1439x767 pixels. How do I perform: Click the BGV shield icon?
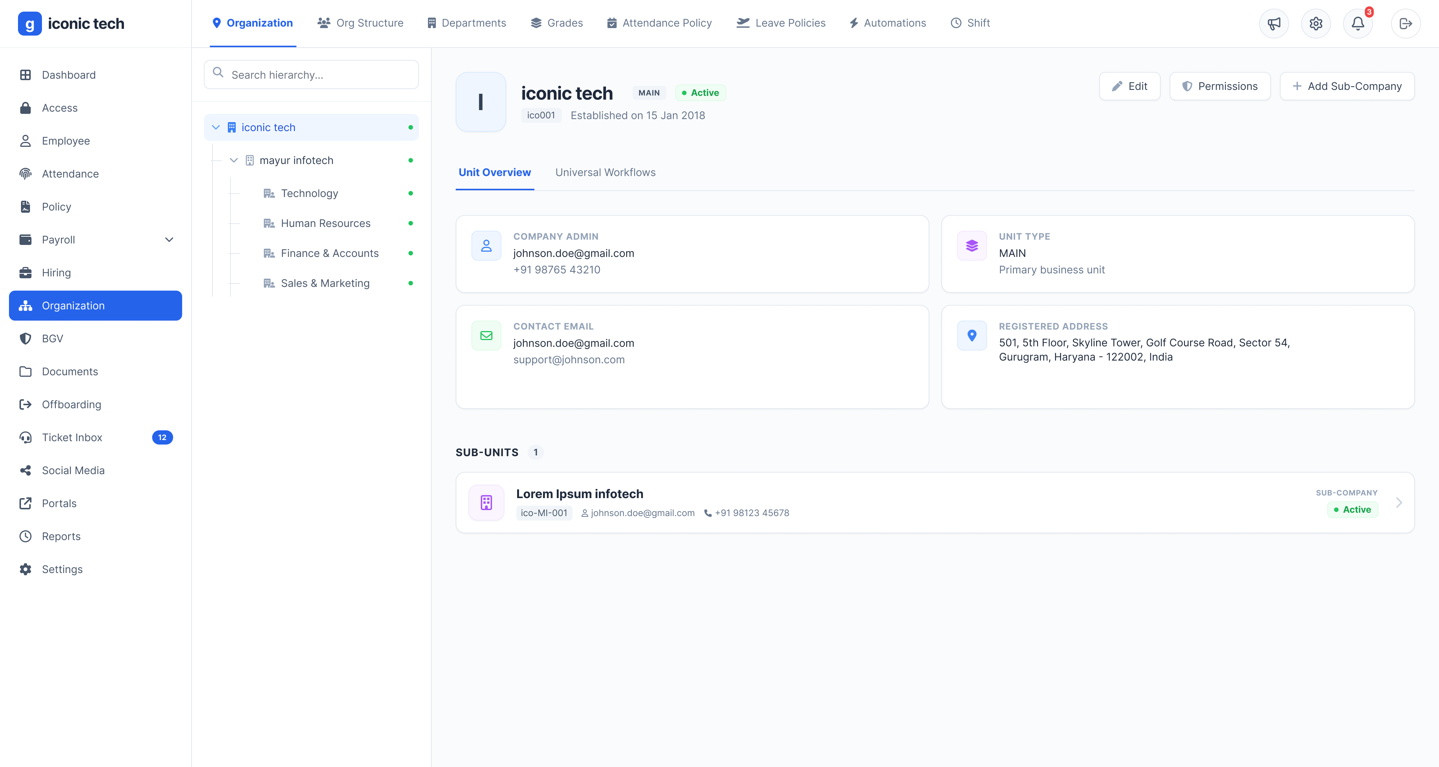click(x=25, y=338)
